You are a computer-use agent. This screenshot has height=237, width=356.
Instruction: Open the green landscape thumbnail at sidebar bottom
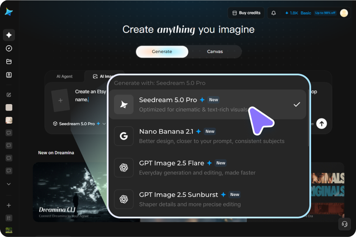pyautogui.click(x=9, y=230)
